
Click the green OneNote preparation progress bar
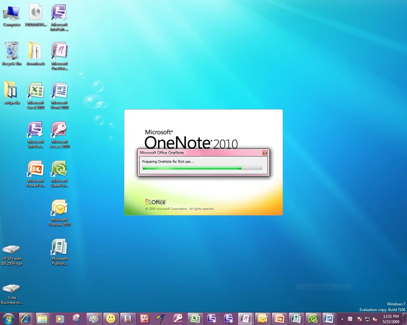202,168
